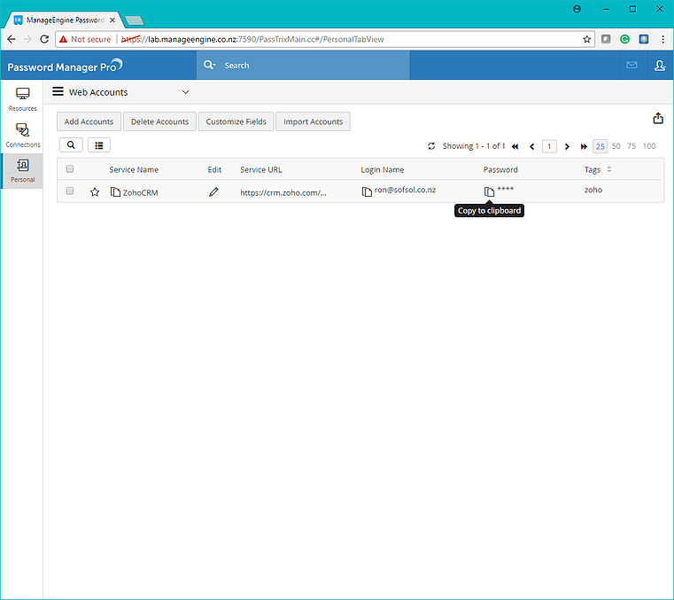The height and width of the screenshot is (600, 674).
Task: Click the Service URL column header
Action: coord(261,169)
